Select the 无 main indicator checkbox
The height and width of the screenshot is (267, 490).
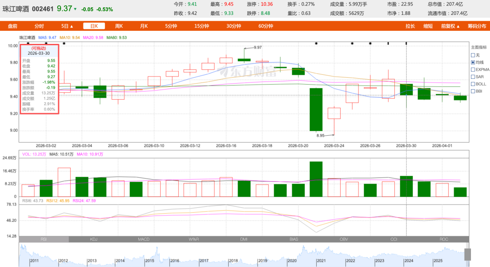click(x=473, y=55)
